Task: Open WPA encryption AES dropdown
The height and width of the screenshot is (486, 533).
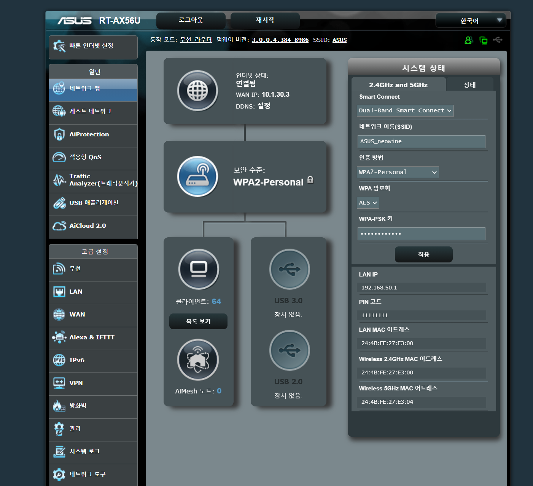Action: pos(368,203)
